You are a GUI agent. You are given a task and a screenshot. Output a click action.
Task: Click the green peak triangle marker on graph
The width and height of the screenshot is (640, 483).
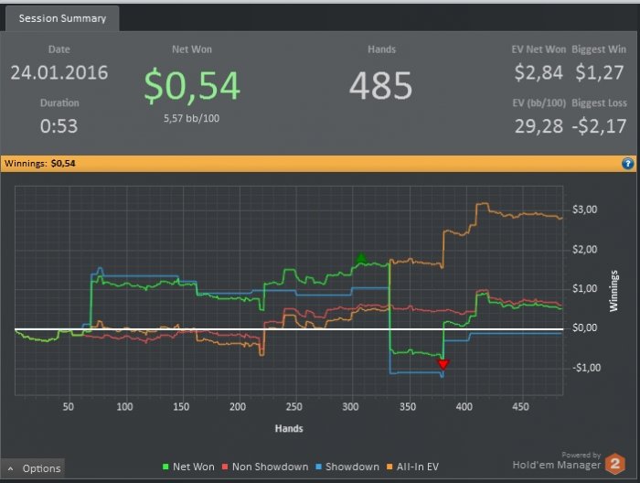click(361, 258)
